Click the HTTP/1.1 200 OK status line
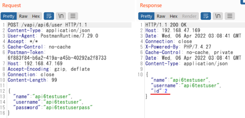Viewport: 245px width, 118px height. [x=166, y=25]
